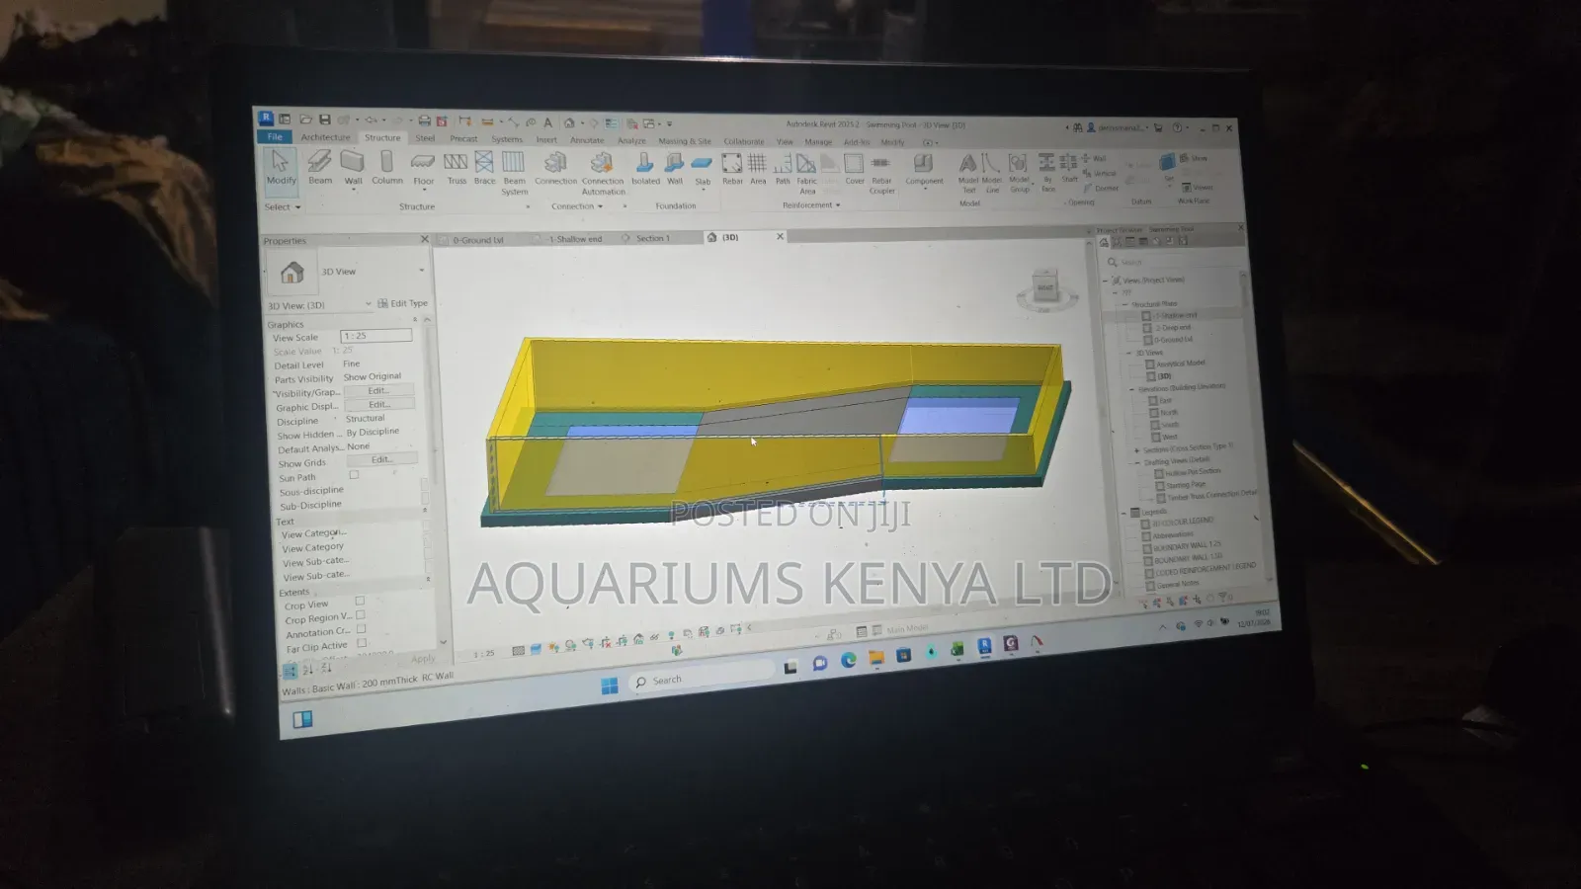Select the Shaft opening tool
The height and width of the screenshot is (889, 1581).
click(1069, 168)
